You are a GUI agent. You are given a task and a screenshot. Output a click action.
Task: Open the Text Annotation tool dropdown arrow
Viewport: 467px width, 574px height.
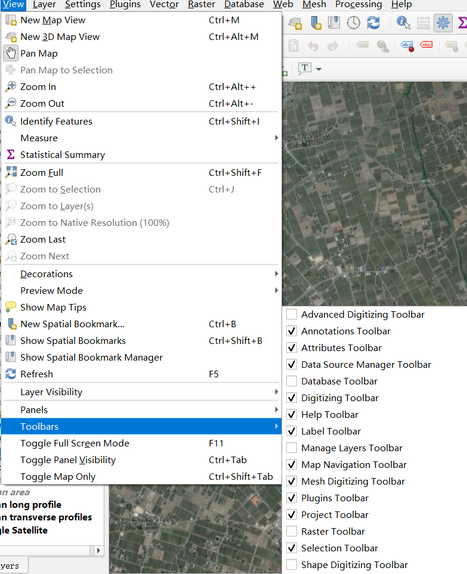[318, 69]
